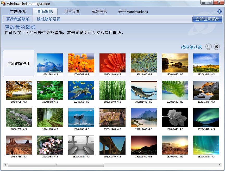Click the scrollbar right arrow
This screenshot has width=225, height=171.
(219, 165)
